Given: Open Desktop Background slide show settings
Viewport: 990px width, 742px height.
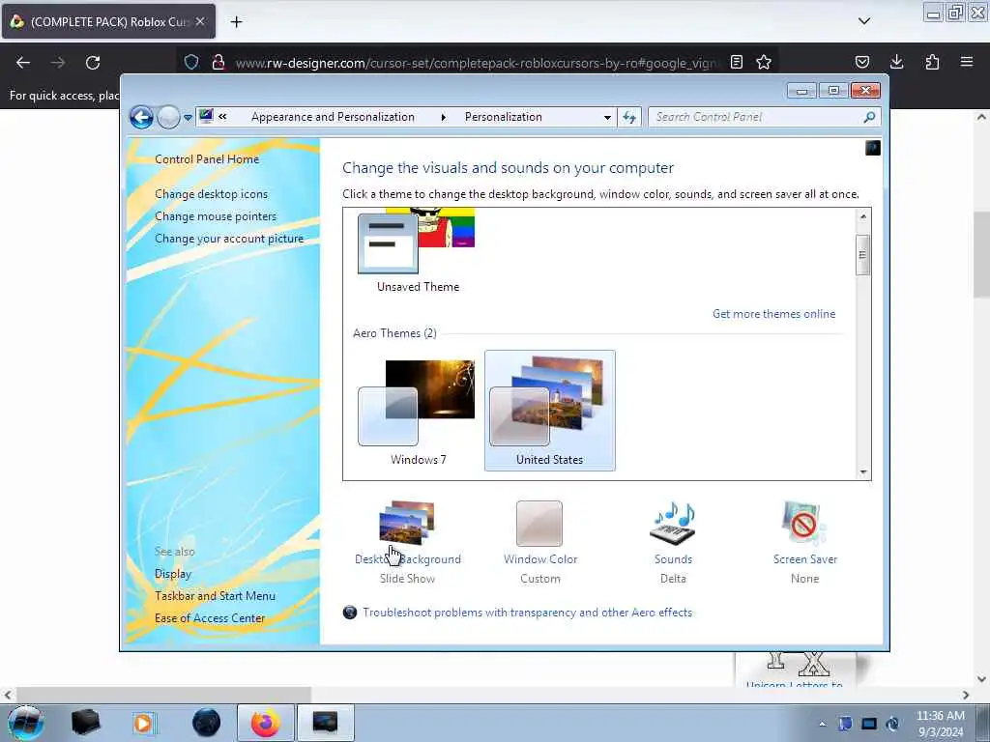Looking at the screenshot, I should pyautogui.click(x=407, y=543).
